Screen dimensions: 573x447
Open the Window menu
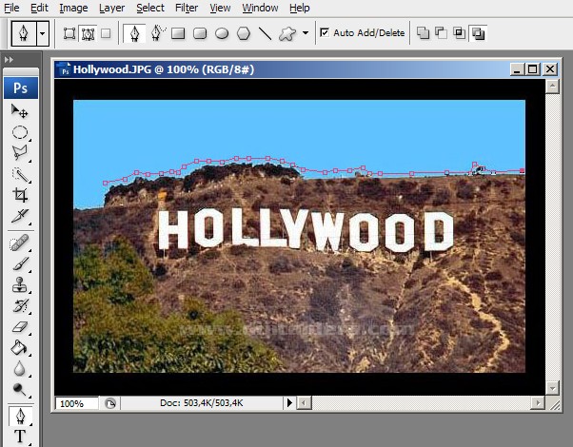[260, 8]
